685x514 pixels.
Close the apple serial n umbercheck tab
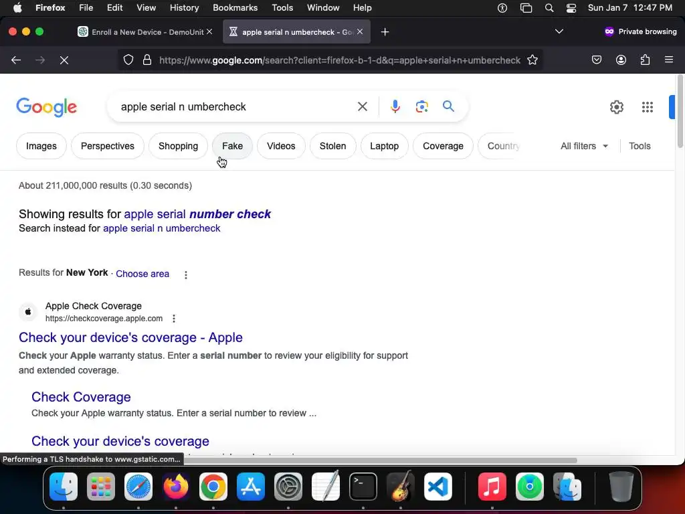[x=359, y=31]
